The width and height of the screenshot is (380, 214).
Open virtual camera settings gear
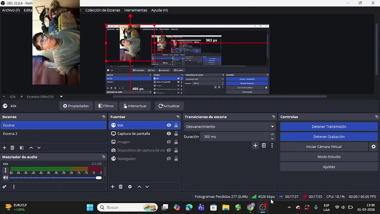pyautogui.click(x=373, y=147)
